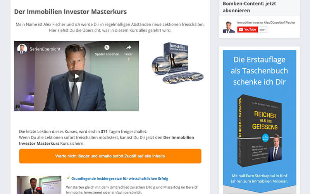Click the Der Immobilien Investor Masterkurs heading
This screenshot has width=310, height=194.
(71, 12)
